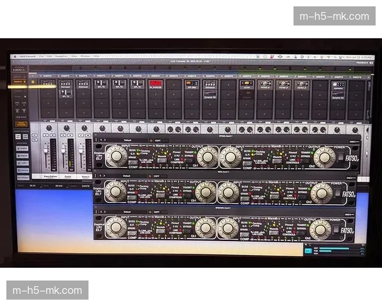382x306 pixels.
Task: Click the LA-2A compressor insert icon
Action: tap(246, 84)
